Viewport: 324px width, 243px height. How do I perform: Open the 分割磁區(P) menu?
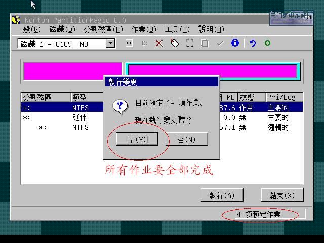tap(103, 30)
